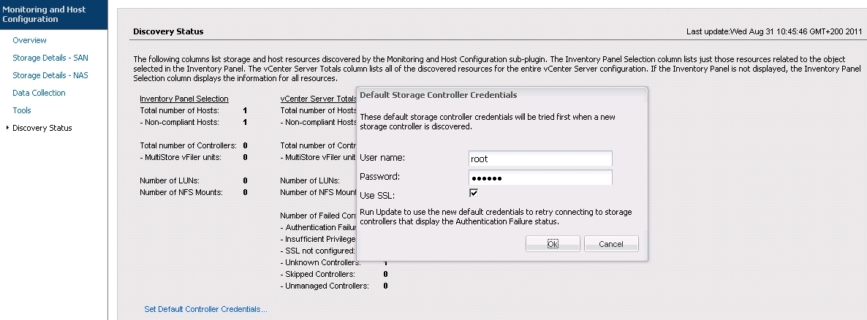Click the 'Use SSL:' label

[377, 196]
